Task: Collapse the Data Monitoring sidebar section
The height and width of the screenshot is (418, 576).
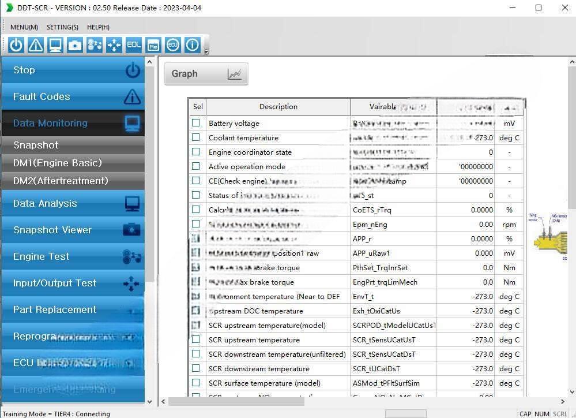Action: [73, 123]
